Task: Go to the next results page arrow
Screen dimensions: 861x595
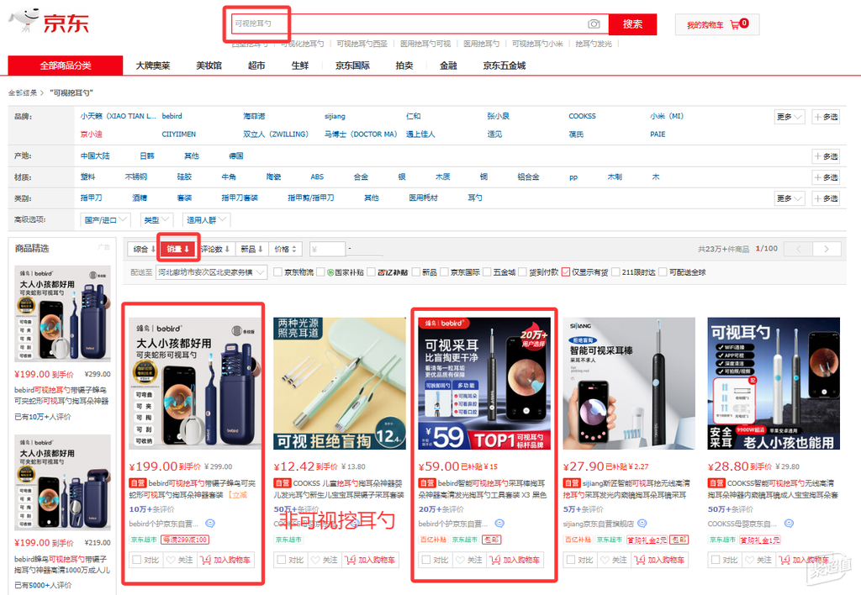Action: coord(827,250)
